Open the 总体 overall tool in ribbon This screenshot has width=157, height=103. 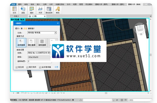tap(14, 10)
